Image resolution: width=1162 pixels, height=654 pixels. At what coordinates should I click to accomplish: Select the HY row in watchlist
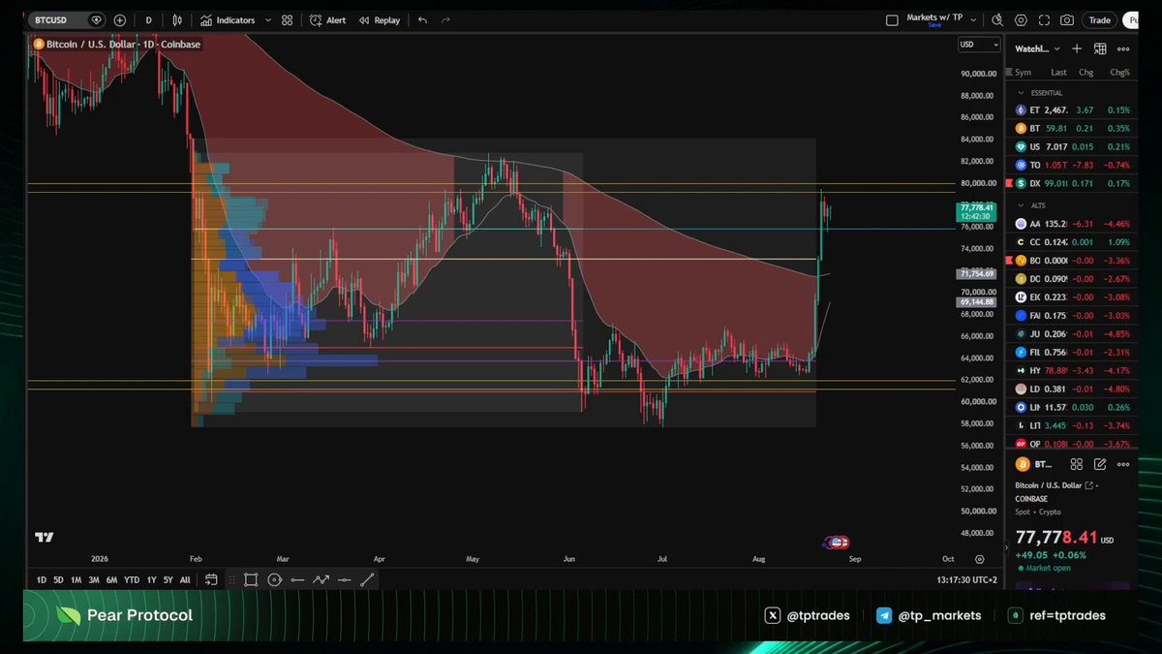tap(1074, 371)
